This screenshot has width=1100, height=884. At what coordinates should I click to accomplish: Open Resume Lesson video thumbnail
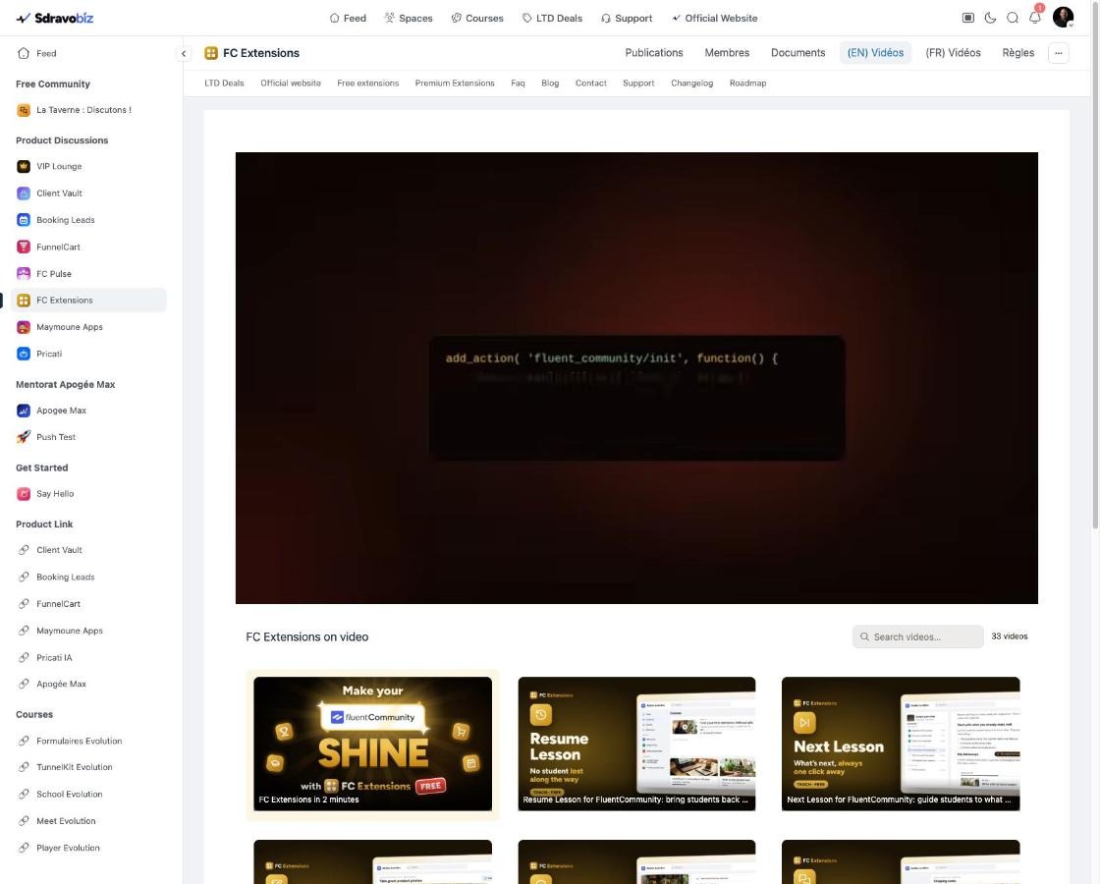(636, 744)
